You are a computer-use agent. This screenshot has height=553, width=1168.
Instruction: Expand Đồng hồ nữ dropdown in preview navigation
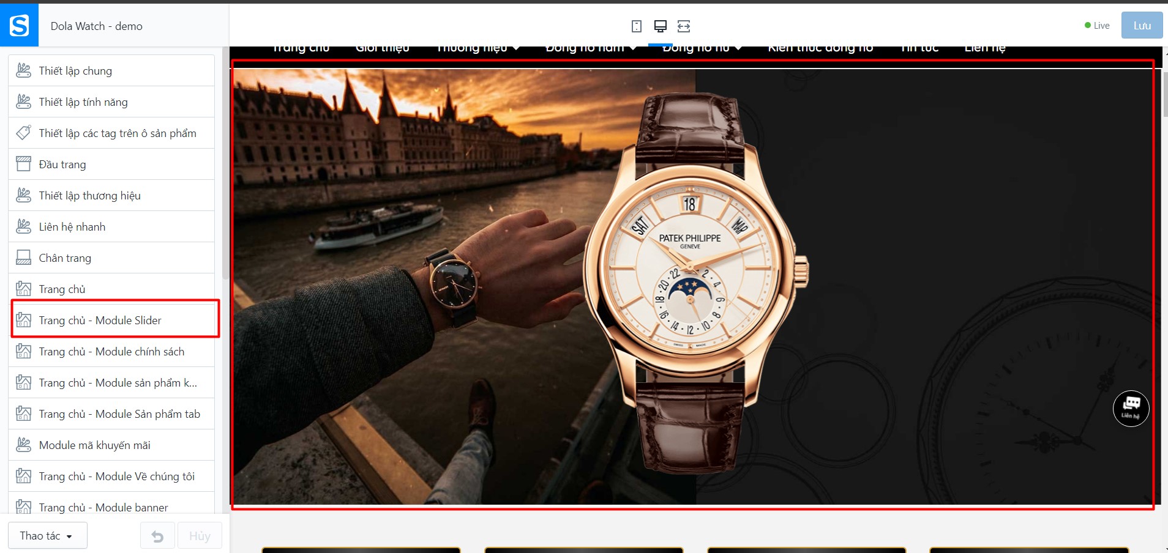click(x=702, y=48)
